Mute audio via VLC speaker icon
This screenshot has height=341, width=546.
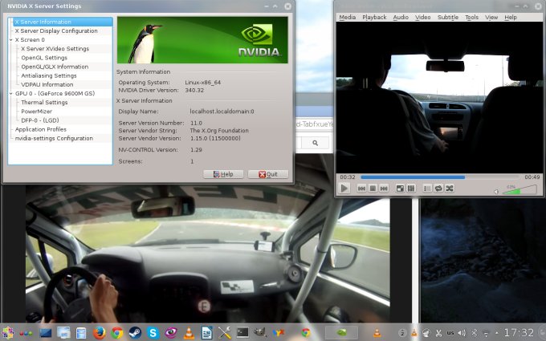[x=496, y=192]
